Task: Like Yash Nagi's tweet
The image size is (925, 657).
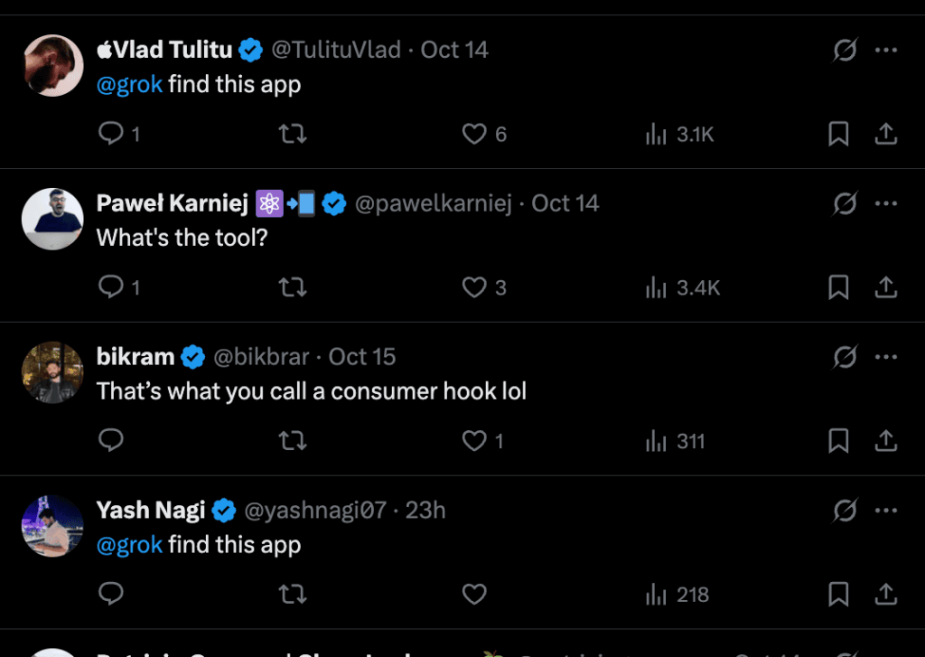Action: (x=474, y=595)
